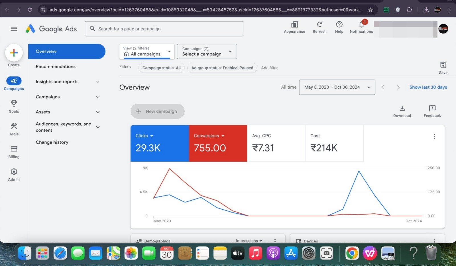Open the Goals trophy icon
Image resolution: width=456 pixels, height=266 pixels.
click(x=14, y=103)
